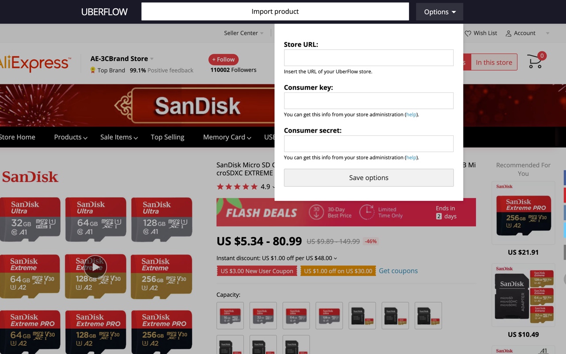Select the second capacity option thumbnail
Viewport: 566px width, 354px height.
[263, 316]
